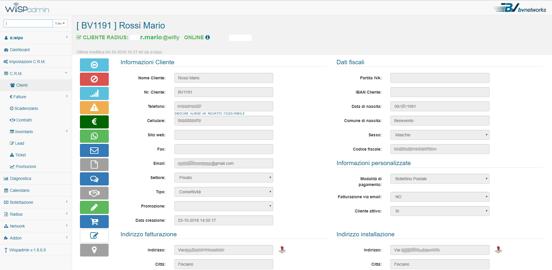552x270 pixels.
Task: Click the green pencil edit button
Action: tap(94, 207)
